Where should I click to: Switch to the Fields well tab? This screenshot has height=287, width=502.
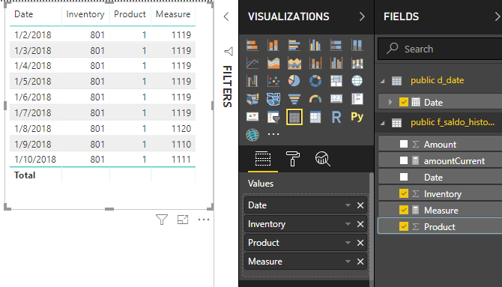click(x=263, y=159)
